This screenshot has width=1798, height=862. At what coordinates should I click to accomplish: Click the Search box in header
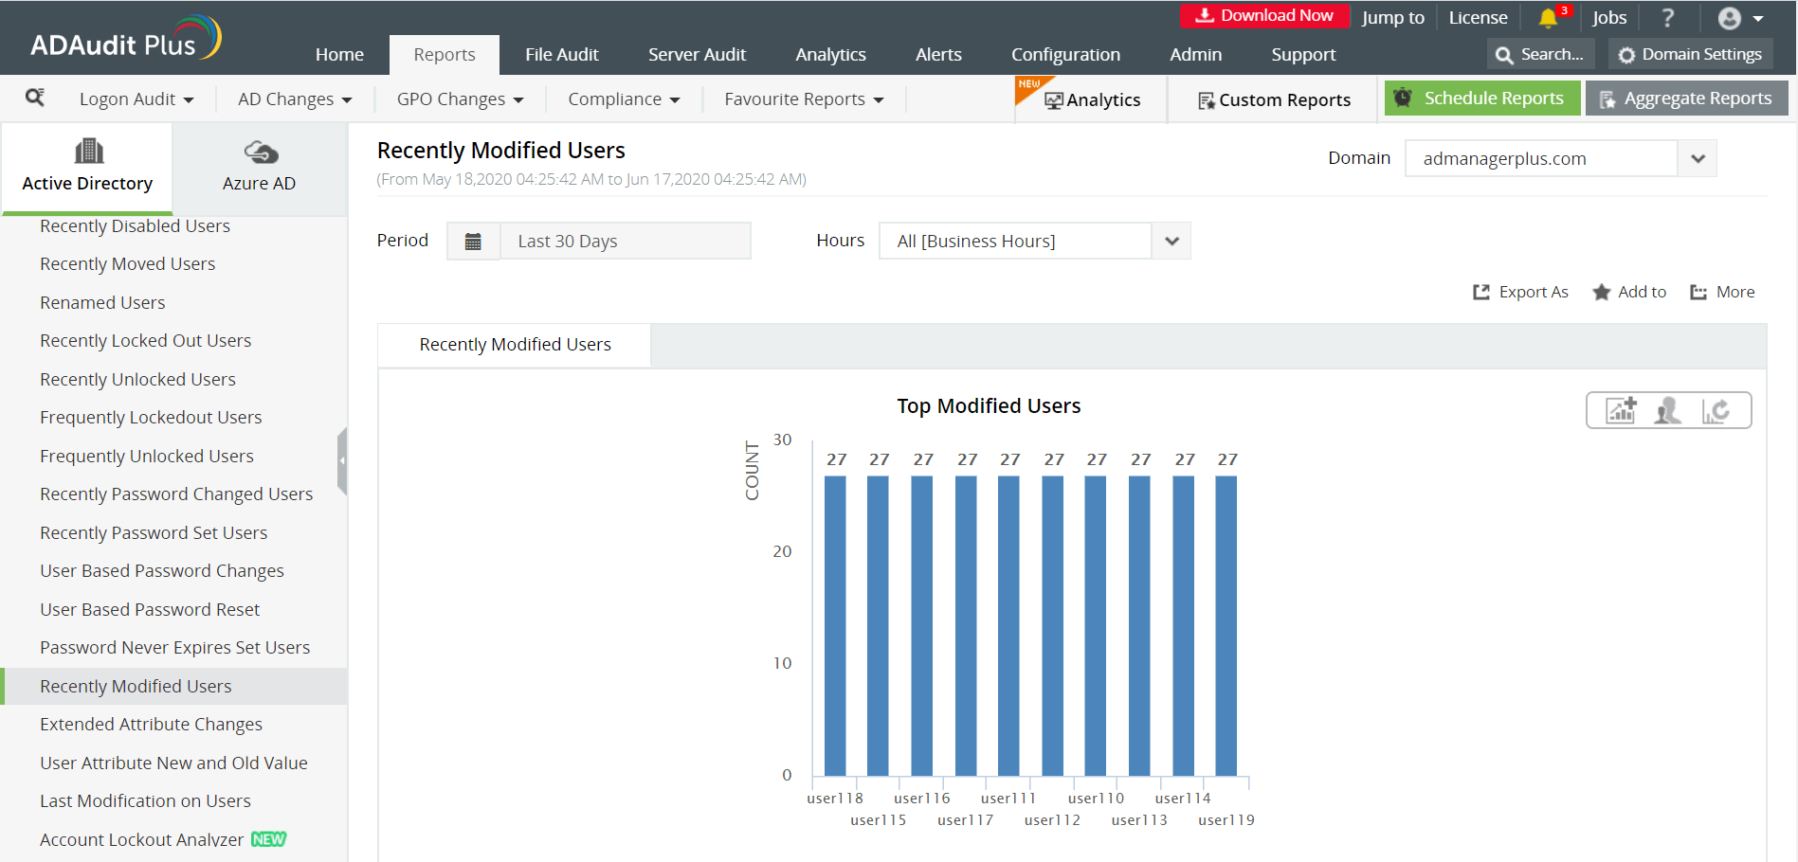point(1540,55)
